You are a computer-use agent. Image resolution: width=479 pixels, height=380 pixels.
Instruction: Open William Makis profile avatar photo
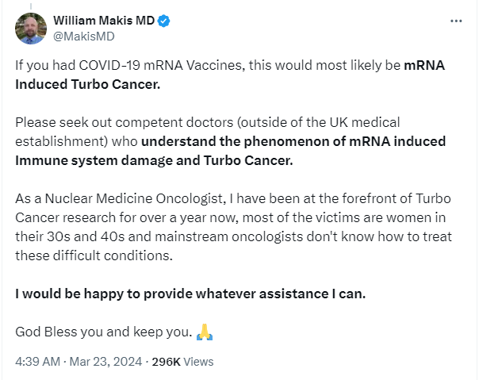30,29
